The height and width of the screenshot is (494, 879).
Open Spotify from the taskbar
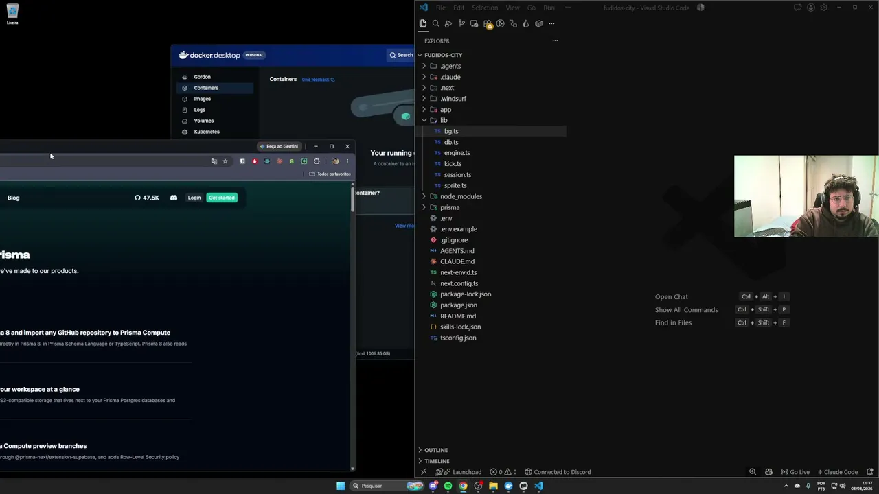coord(448,486)
